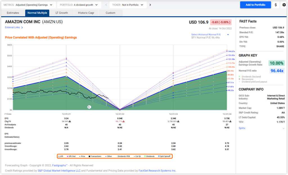Click Add to Portfolio button
The width and height of the screenshot is (288, 175).
pyautogui.click(x=255, y=5)
